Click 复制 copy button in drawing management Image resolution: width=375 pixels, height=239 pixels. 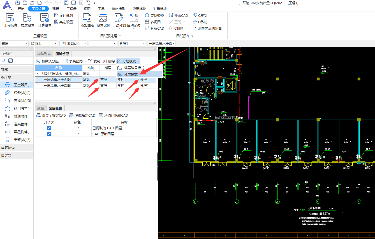tap(94, 61)
